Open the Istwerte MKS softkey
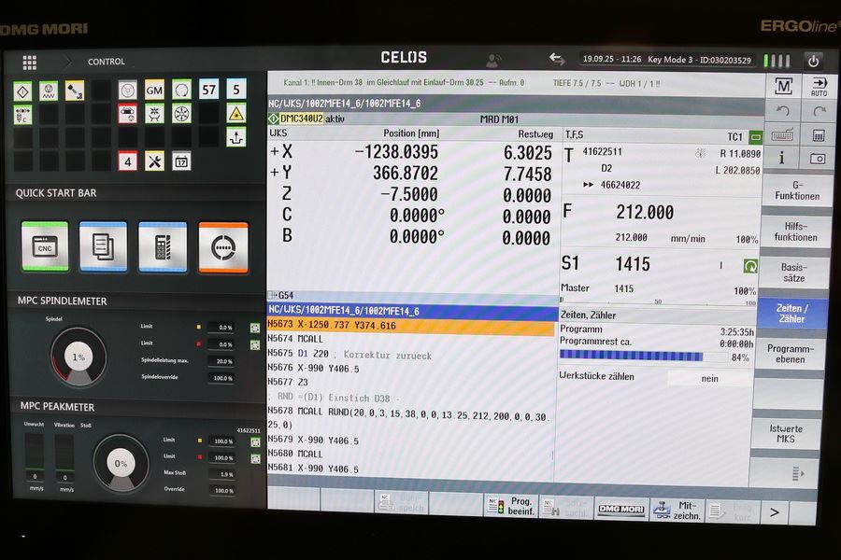 tap(786, 433)
